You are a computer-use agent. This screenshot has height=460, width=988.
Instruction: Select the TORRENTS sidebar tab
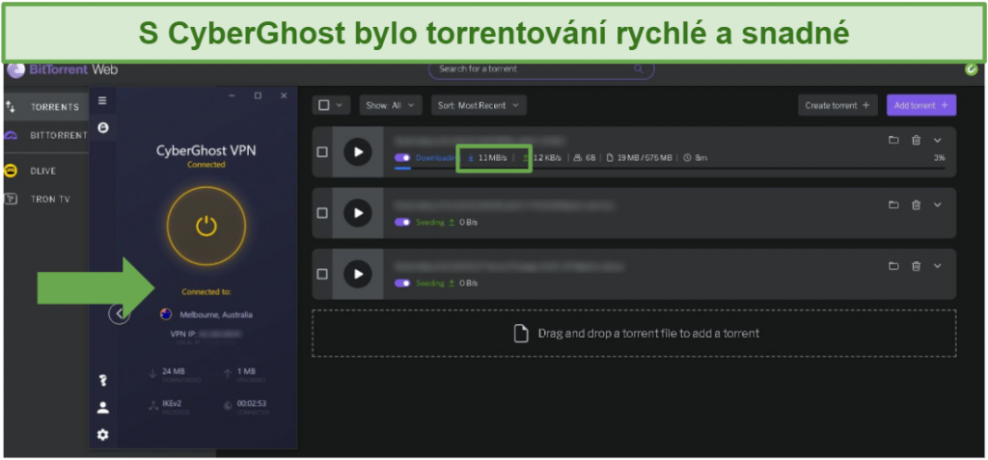coord(46,106)
